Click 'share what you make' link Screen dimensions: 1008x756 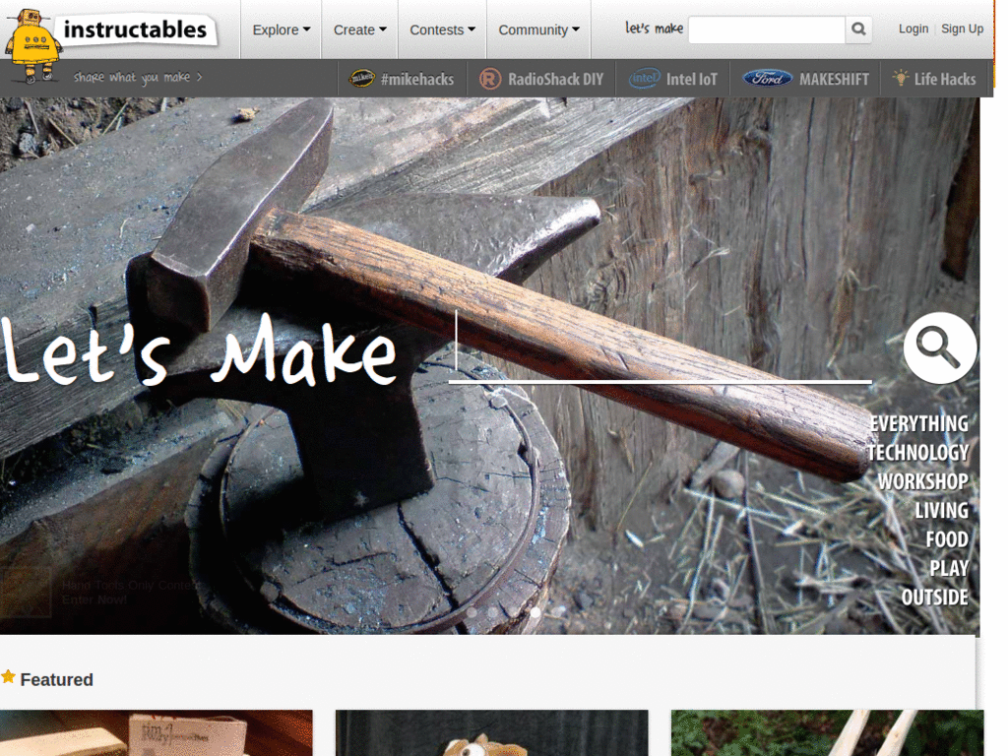(138, 77)
